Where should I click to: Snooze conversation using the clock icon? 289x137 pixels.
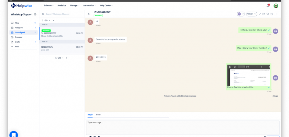pyautogui.click(x=272, y=14)
